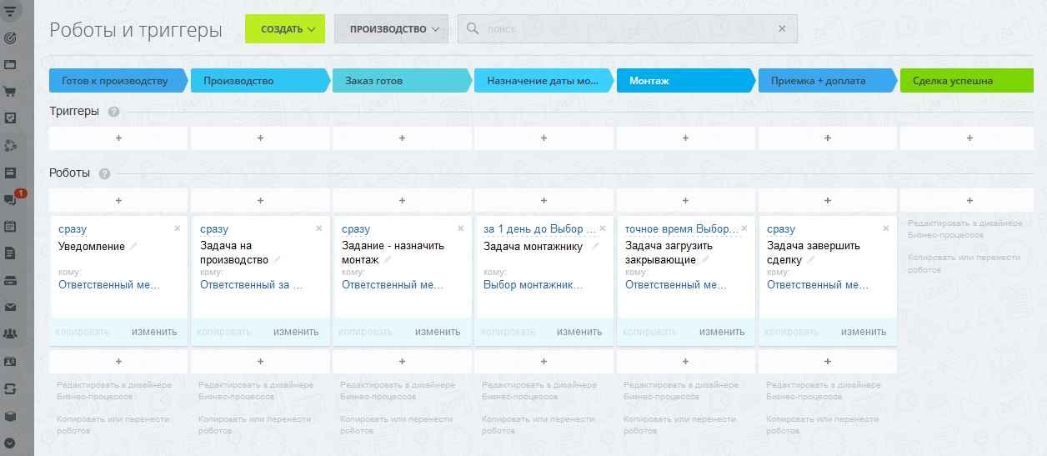Viewport: 1047px width, 456px height.
Task: Remove the Задача монтажнику robot with X
Action: coord(603,228)
